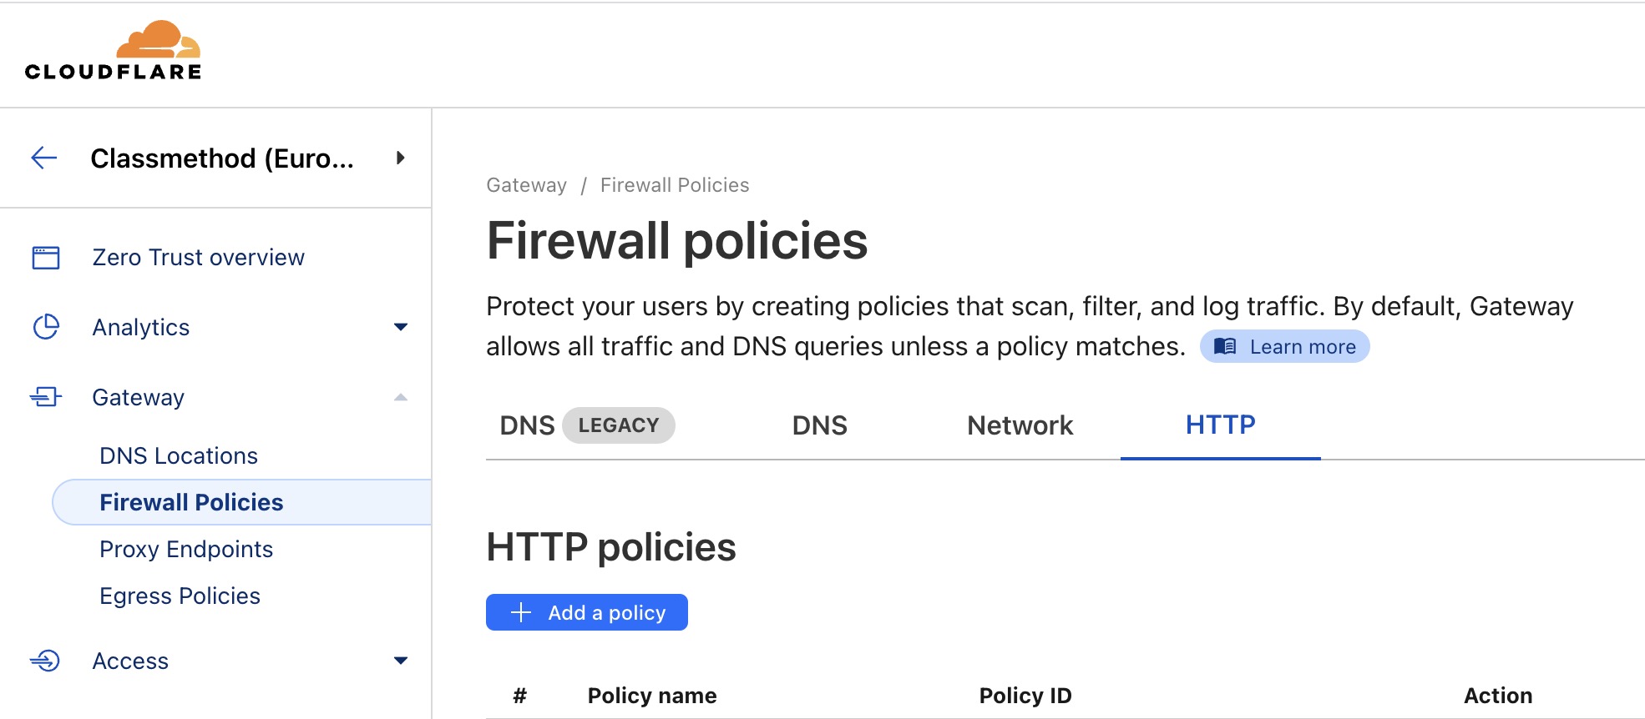Click the book icon inside Learn more
The width and height of the screenshot is (1645, 719).
click(1225, 345)
